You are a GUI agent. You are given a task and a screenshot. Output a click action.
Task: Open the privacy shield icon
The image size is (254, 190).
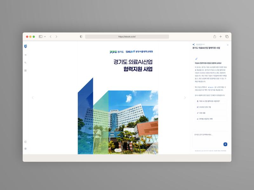click(x=81, y=37)
